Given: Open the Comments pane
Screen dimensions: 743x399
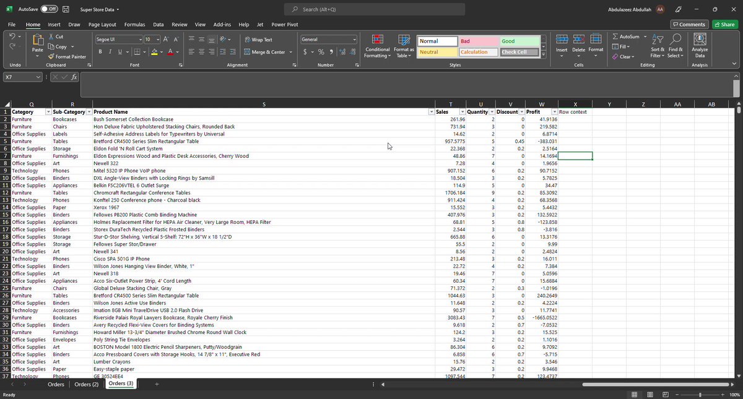Looking at the screenshot, I should click(x=690, y=25).
